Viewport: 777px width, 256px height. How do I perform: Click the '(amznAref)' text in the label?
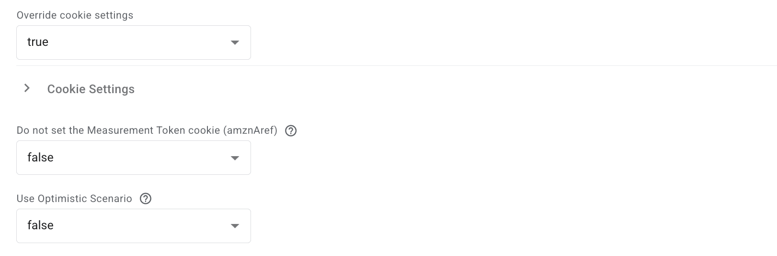[250, 131]
